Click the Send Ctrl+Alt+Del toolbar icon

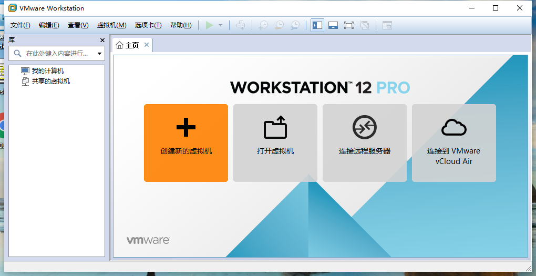tap(241, 25)
